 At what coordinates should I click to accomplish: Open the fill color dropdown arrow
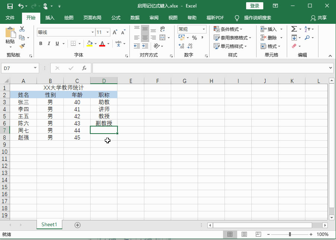[x=95, y=44]
